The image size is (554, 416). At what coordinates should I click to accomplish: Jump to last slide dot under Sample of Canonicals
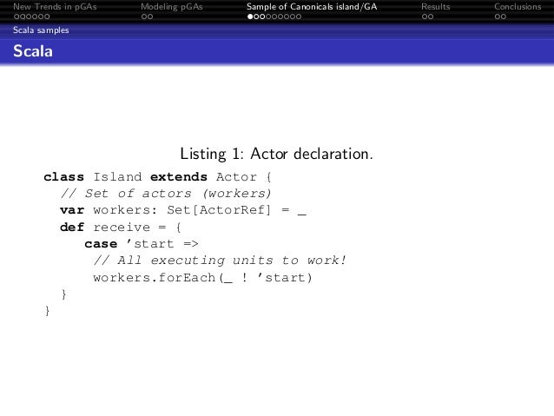point(299,17)
